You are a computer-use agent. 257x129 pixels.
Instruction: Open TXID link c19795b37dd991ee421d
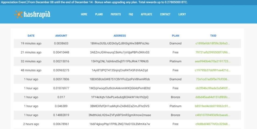pos(213,70)
